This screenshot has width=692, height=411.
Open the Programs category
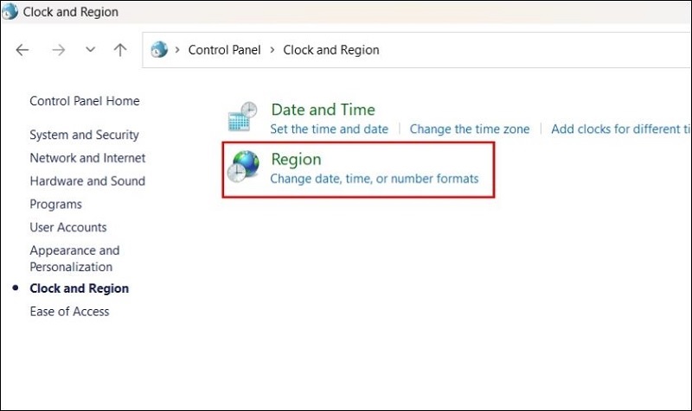(x=56, y=205)
